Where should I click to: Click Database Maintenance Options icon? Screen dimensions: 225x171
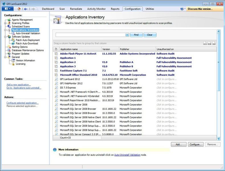click(x=9, y=50)
